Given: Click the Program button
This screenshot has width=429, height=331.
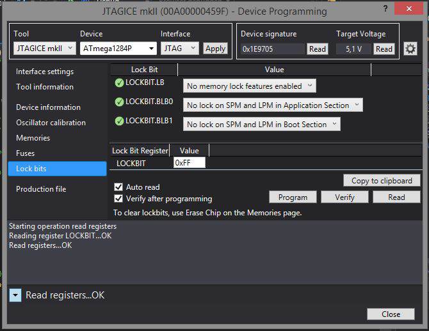Looking at the screenshot, I should point(293,197).
